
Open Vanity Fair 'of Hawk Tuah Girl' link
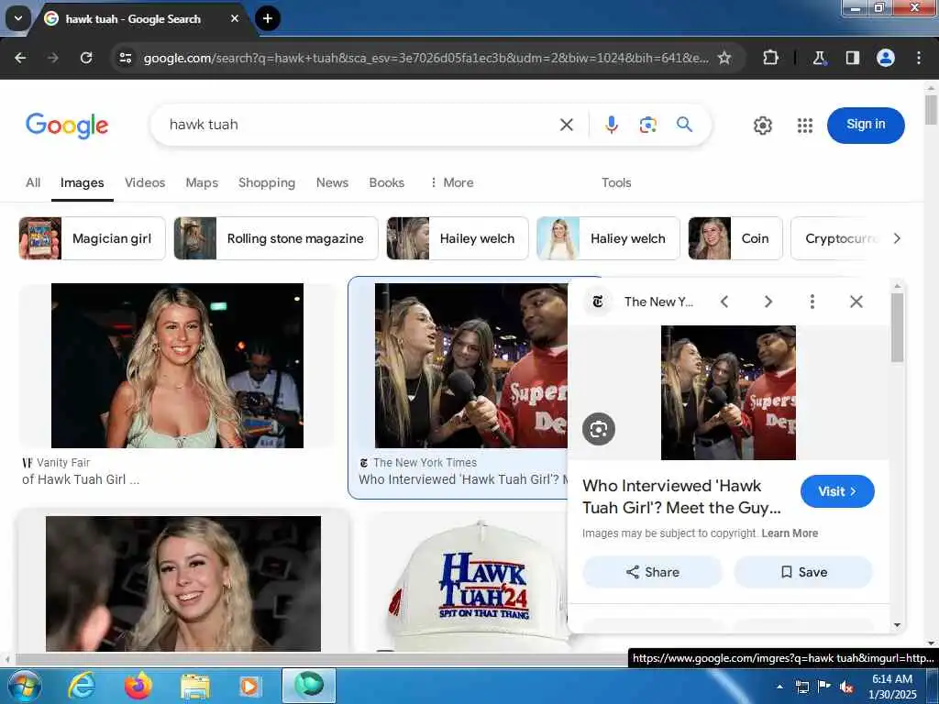(81, 479)
